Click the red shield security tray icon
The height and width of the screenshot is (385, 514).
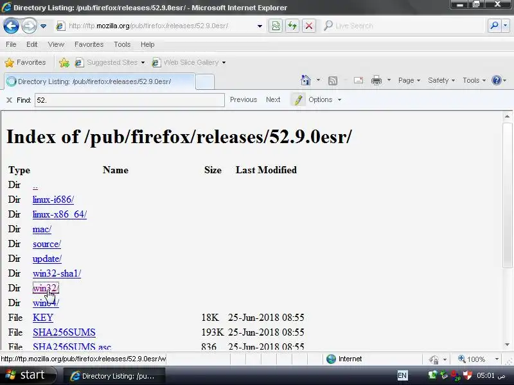(468, 375)
